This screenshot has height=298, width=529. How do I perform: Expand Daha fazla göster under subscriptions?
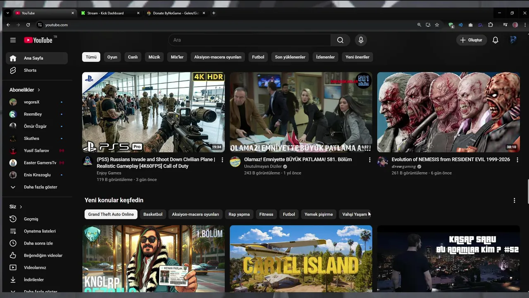point(37,187)
